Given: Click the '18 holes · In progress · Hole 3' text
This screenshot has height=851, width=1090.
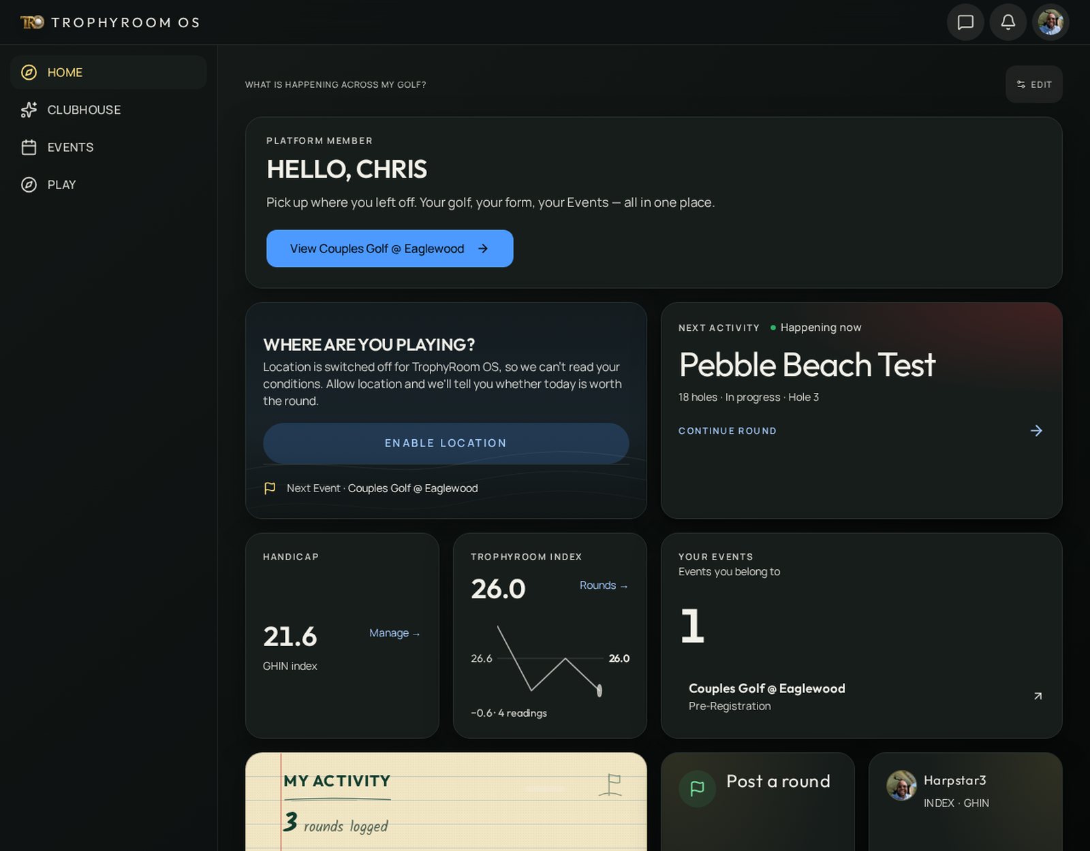Looking at the screenshot, I should 748,397.
